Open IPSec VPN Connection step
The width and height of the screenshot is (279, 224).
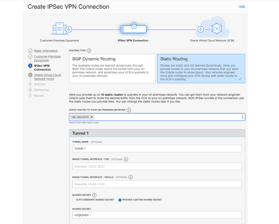click(x=42, y=67)
